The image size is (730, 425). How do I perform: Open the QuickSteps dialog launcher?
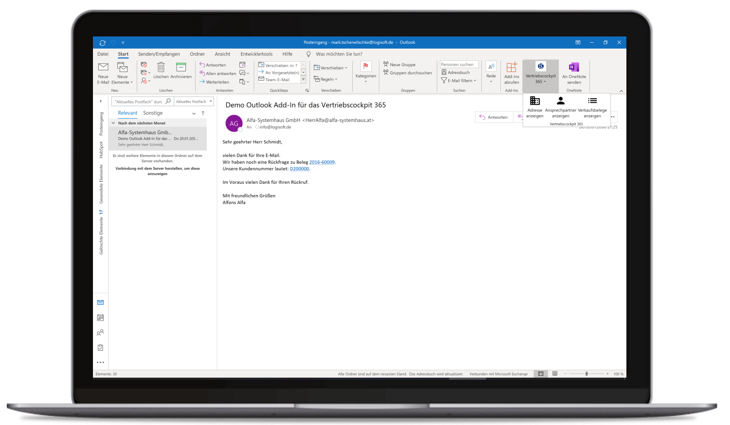tap(307, 90)
